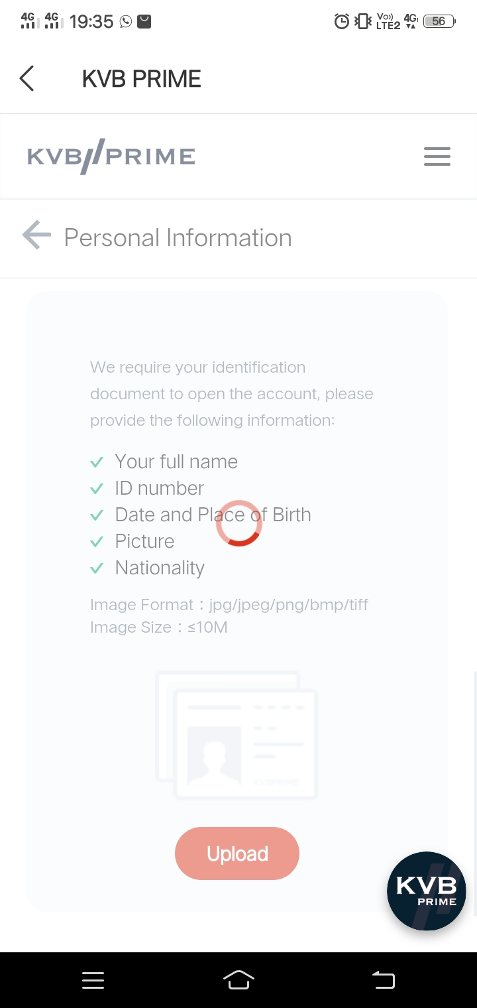Click the KVB//PRIME logo
The image size is (477, 1008).
[111, 157]
